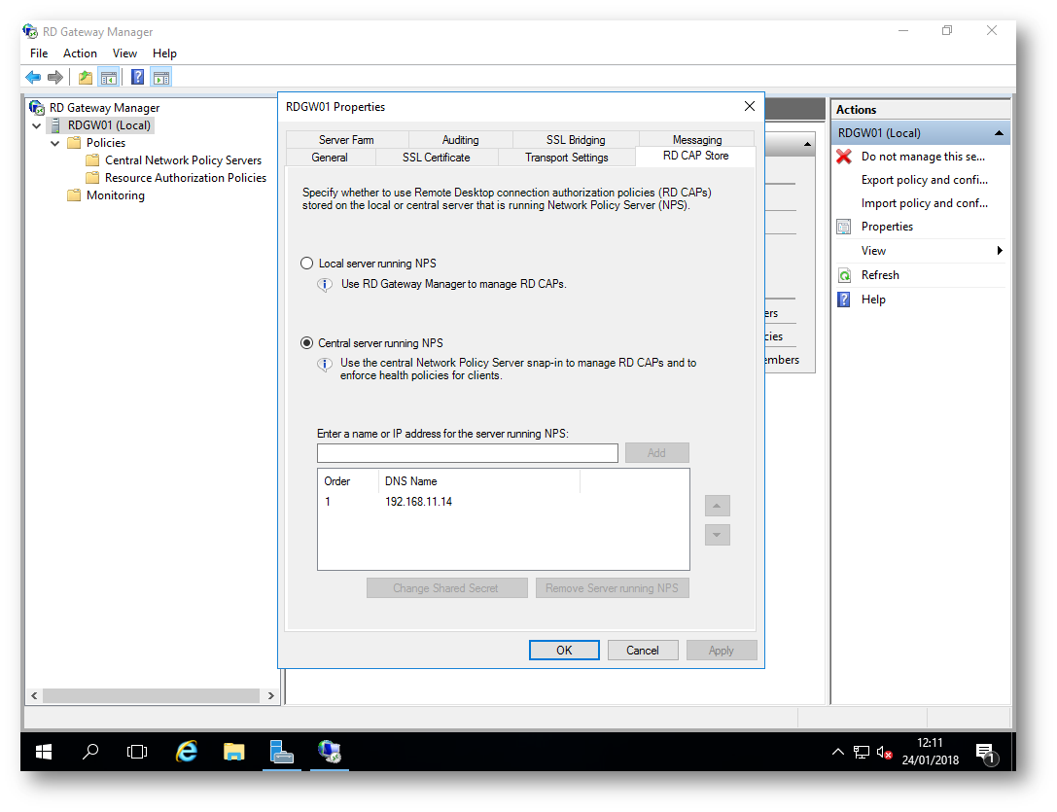1057x812 pixels.
Task: Click the green Refresh icon in Actions
Action: (x=844, y=275)
